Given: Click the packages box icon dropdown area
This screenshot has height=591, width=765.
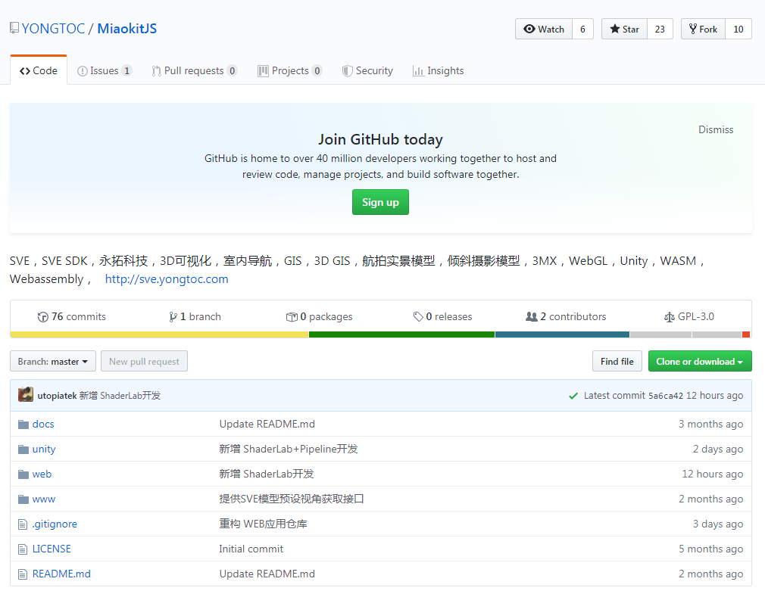Looking at the screenshot, I should point(292,316).
